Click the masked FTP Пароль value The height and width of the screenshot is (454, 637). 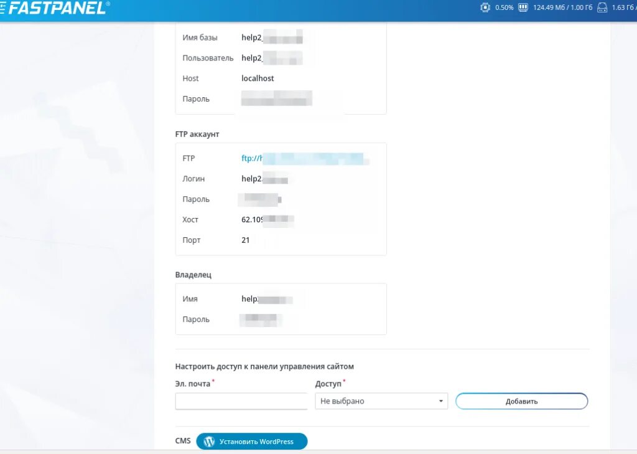point(260,199)
